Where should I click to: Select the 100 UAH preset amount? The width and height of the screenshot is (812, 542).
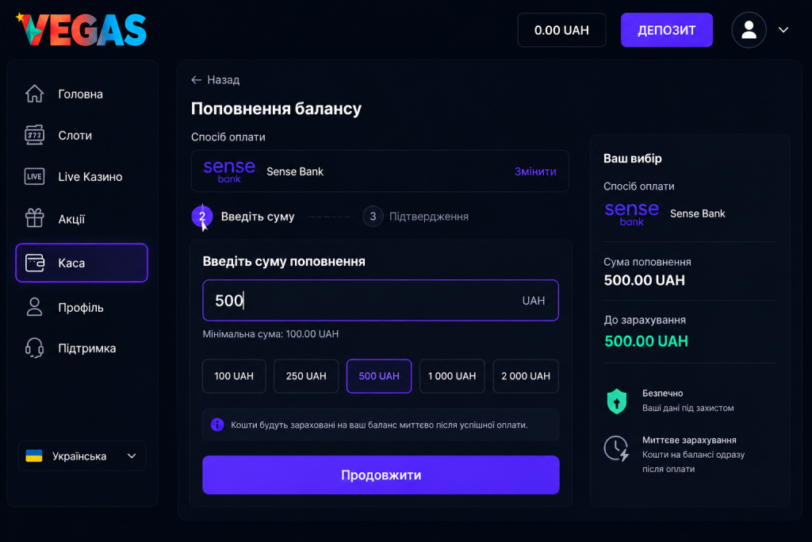coord(234,376)
